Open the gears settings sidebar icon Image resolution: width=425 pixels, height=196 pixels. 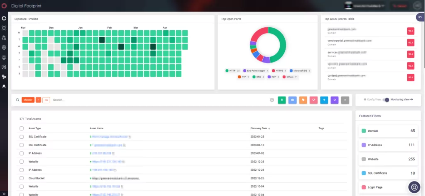4,77
